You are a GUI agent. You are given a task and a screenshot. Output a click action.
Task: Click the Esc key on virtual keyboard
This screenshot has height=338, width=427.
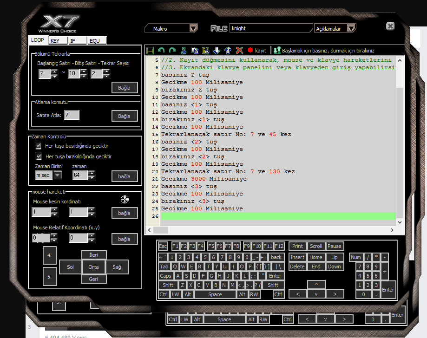tap(163, 246)
